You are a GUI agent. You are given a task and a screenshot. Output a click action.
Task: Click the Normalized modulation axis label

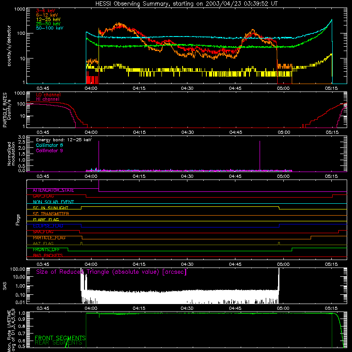pos(11,154)
